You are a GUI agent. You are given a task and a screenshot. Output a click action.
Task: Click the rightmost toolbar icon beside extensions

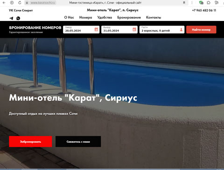coord(217,3)
